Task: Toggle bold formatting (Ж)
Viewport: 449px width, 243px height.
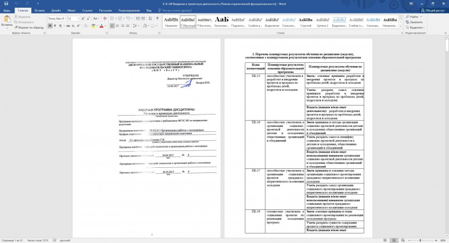Action: [x=50, y=26]
